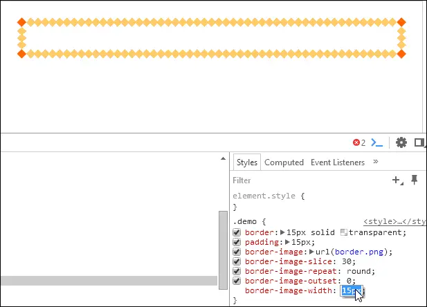Switch to the Computed tab
Image resolution: width=427 pixels, height=307 pixels.
pyautogui.click(x=284, y=162)
